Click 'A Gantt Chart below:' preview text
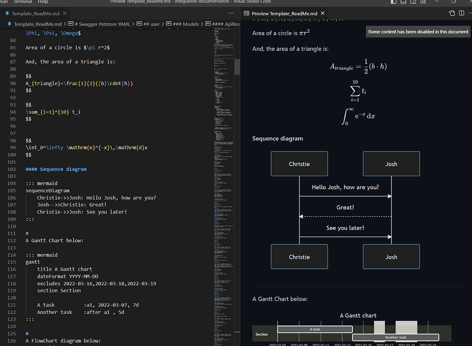The width and height of the screenshot is (472, 346). point(280,299)
